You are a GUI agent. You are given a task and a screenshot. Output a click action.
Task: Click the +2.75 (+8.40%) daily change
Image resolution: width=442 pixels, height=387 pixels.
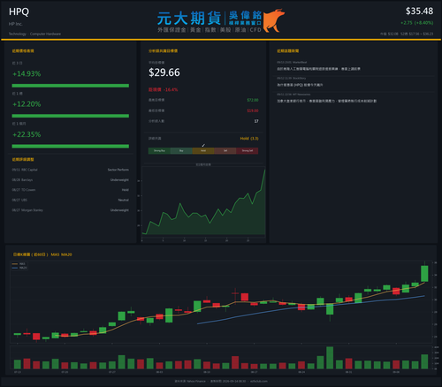pos(417,23)
